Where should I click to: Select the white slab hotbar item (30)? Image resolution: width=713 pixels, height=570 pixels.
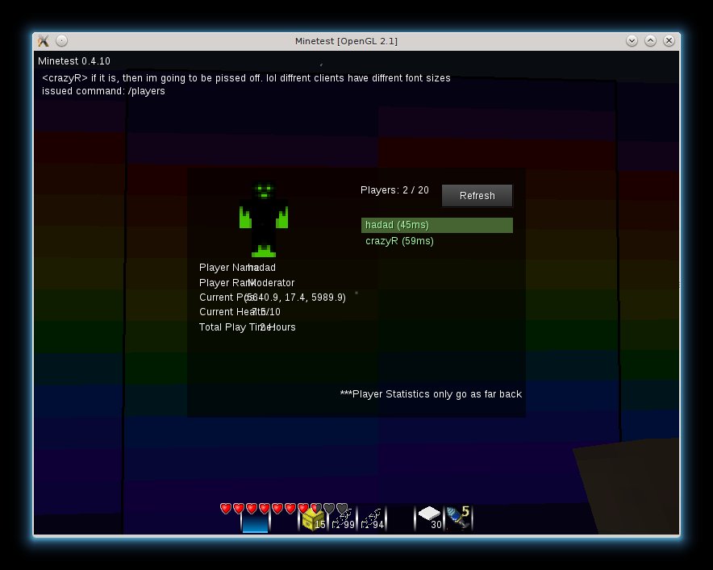coord(429,518)
